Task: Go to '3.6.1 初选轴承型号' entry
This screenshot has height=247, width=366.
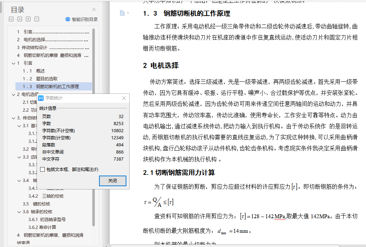Action: [47, 219]
